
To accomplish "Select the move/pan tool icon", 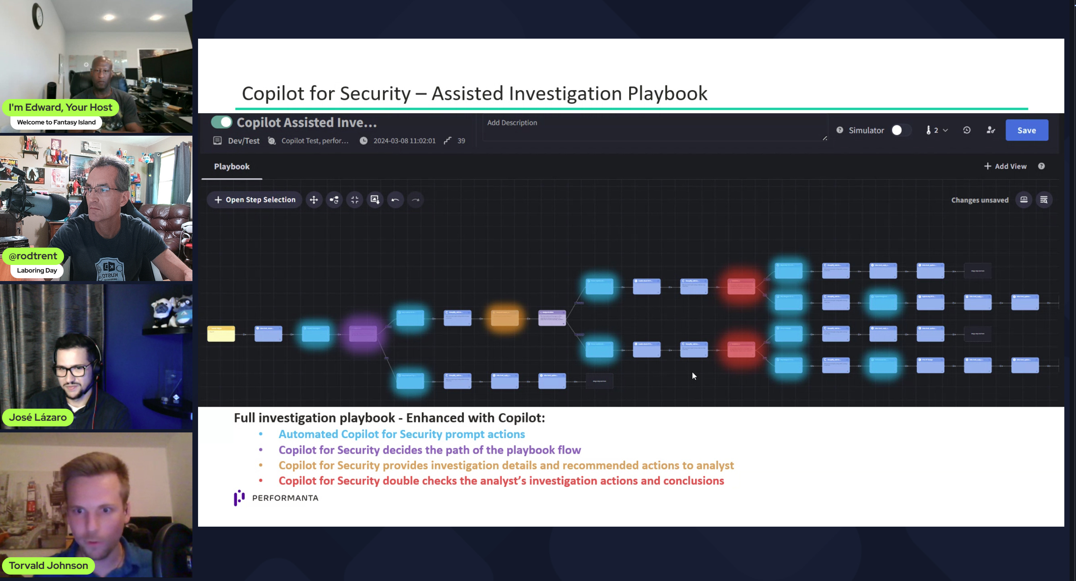I will (x=313, y=200).
